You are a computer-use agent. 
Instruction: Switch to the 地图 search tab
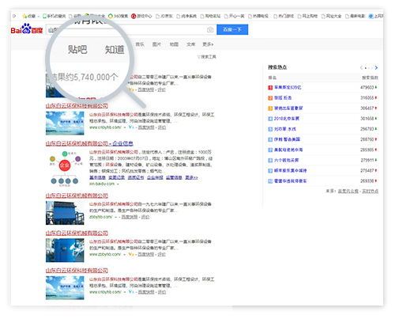click(x=174, y=44)
